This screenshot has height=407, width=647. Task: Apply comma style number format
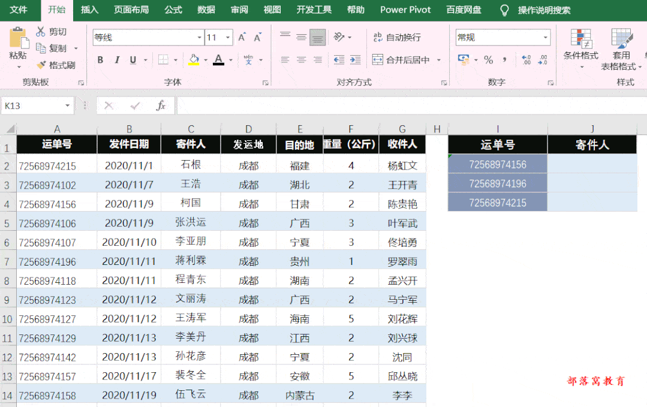pos(505,60)
